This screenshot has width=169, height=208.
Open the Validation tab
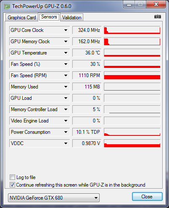(72, 18)
